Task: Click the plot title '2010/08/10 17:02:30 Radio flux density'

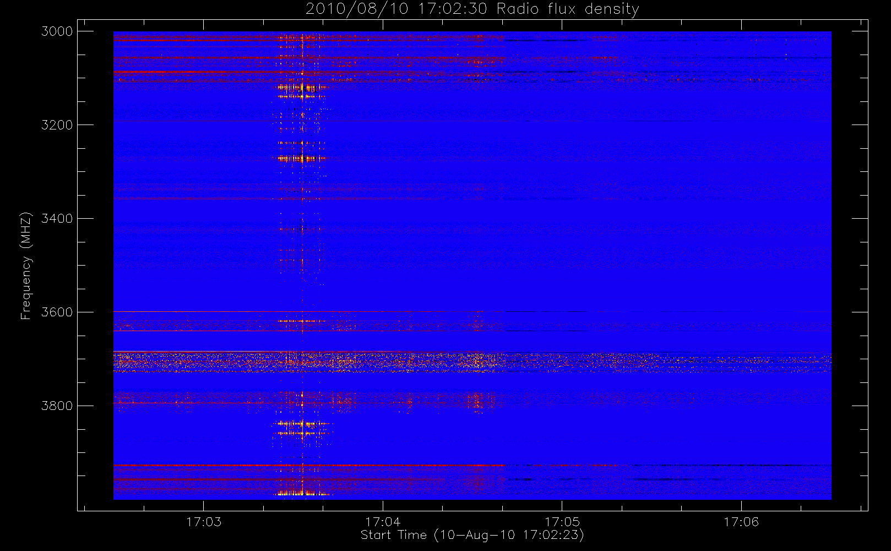Action: [472, 9]
